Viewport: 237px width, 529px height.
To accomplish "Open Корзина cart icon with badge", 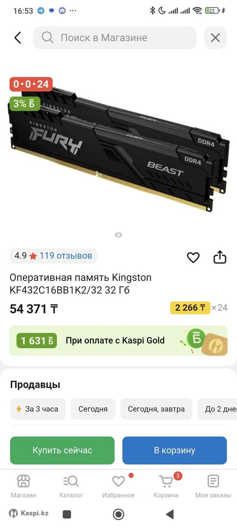I will click(166, 486).
